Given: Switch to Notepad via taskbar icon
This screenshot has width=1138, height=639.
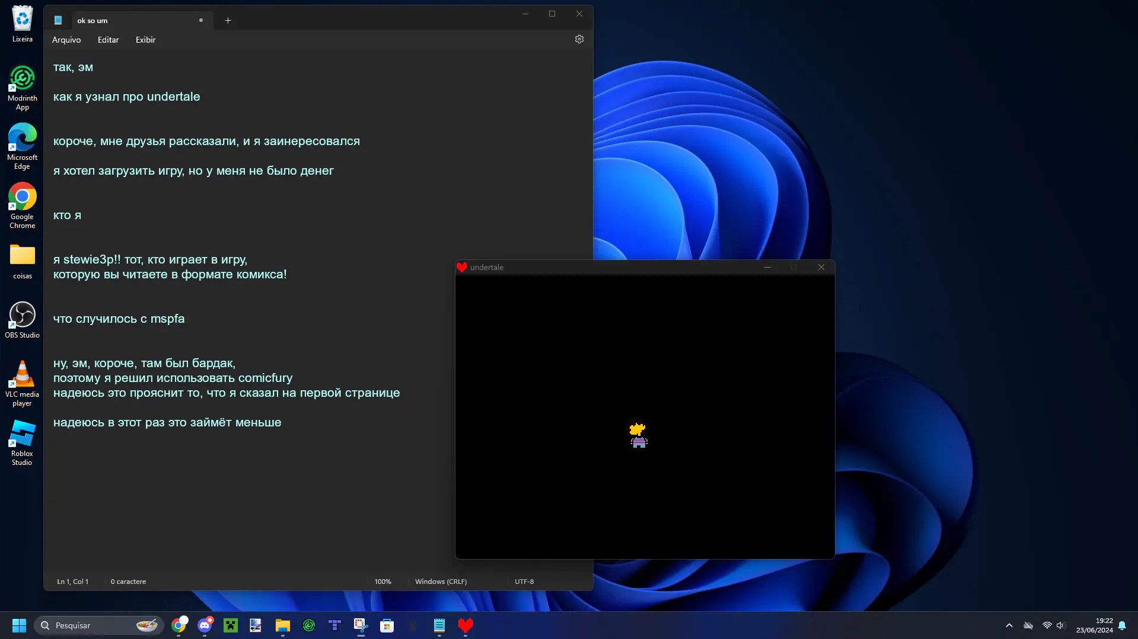Looking at the screenshot, I should [439, 625].
